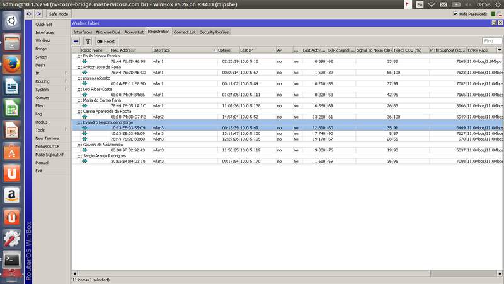Click the Wi-Fi network indicator
This screenshot has height=284, width=504.
[x=432, y=4]
